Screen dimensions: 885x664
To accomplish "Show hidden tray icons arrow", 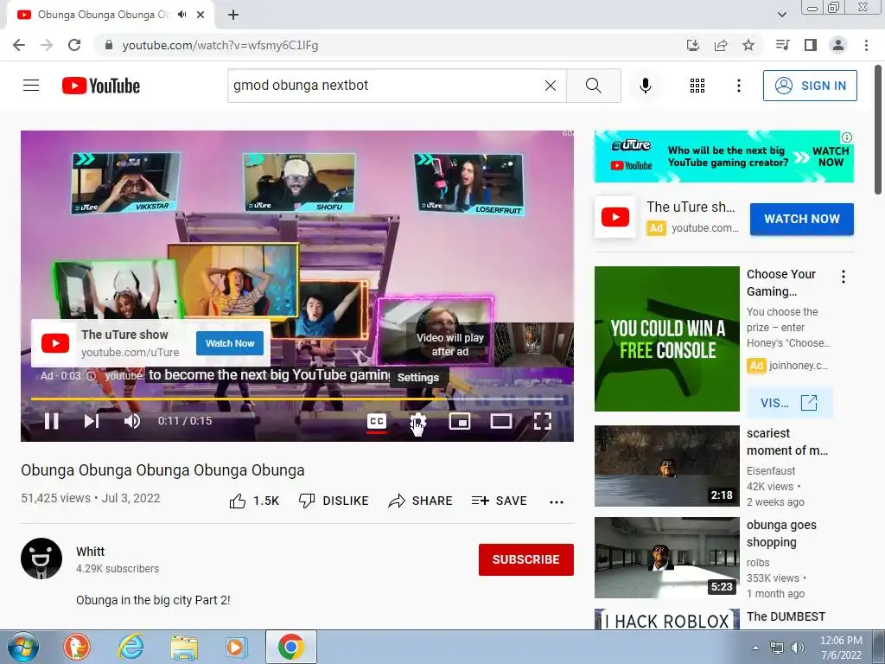I will point(755,648).
